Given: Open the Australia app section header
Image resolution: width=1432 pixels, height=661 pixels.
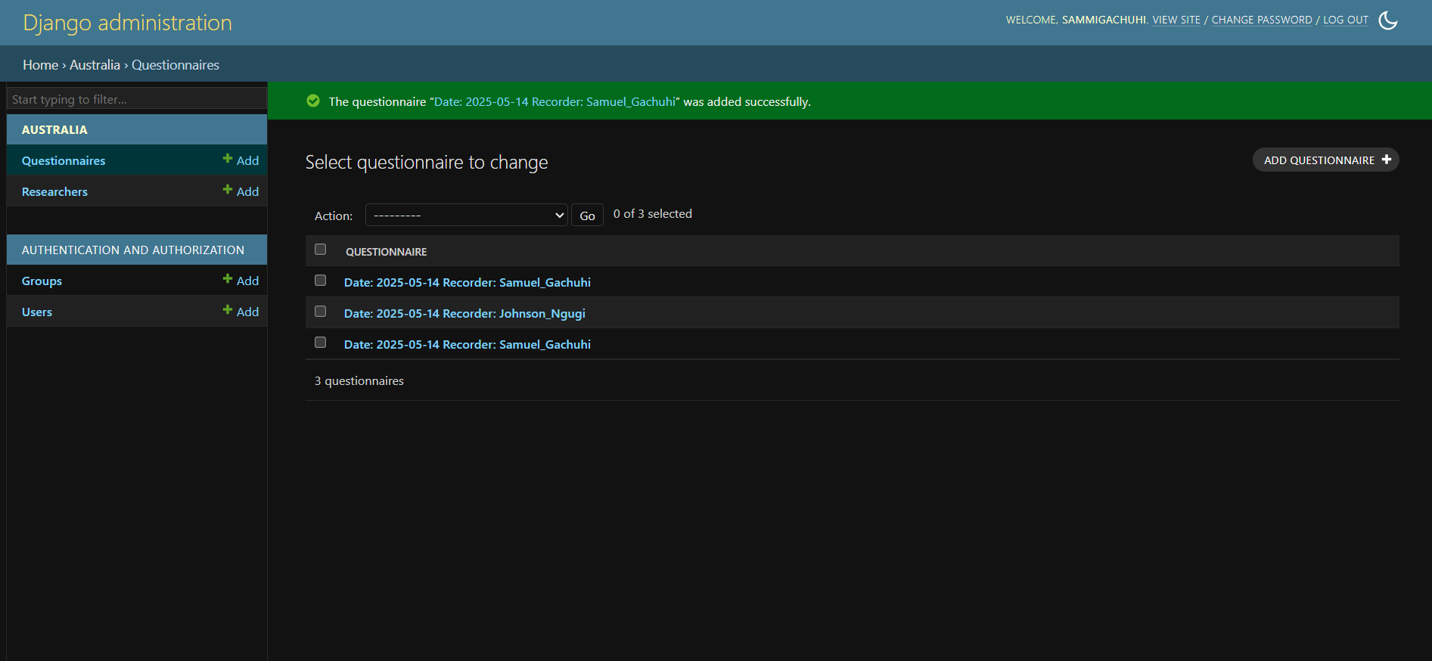Looking at the screenshot, I should (54, 130).
